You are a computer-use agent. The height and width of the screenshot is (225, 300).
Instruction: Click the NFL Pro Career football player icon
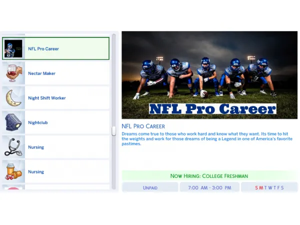(13, 48)
